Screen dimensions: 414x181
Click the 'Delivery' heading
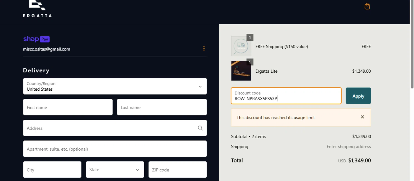(x=36, y=70)
